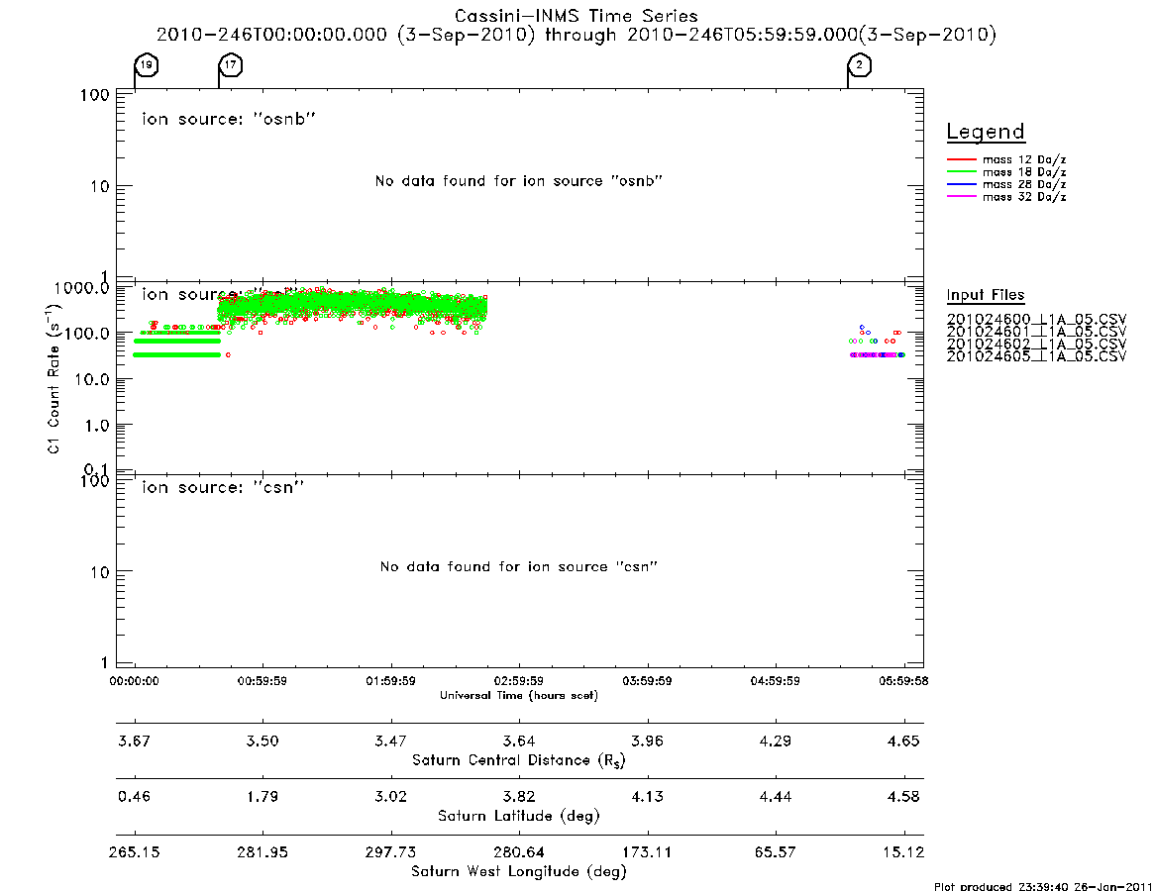This screenshot has width=1154, height=891.
Task: Click the "Universal Time (hours scet)" axis label
Action: tap(519, 695)
